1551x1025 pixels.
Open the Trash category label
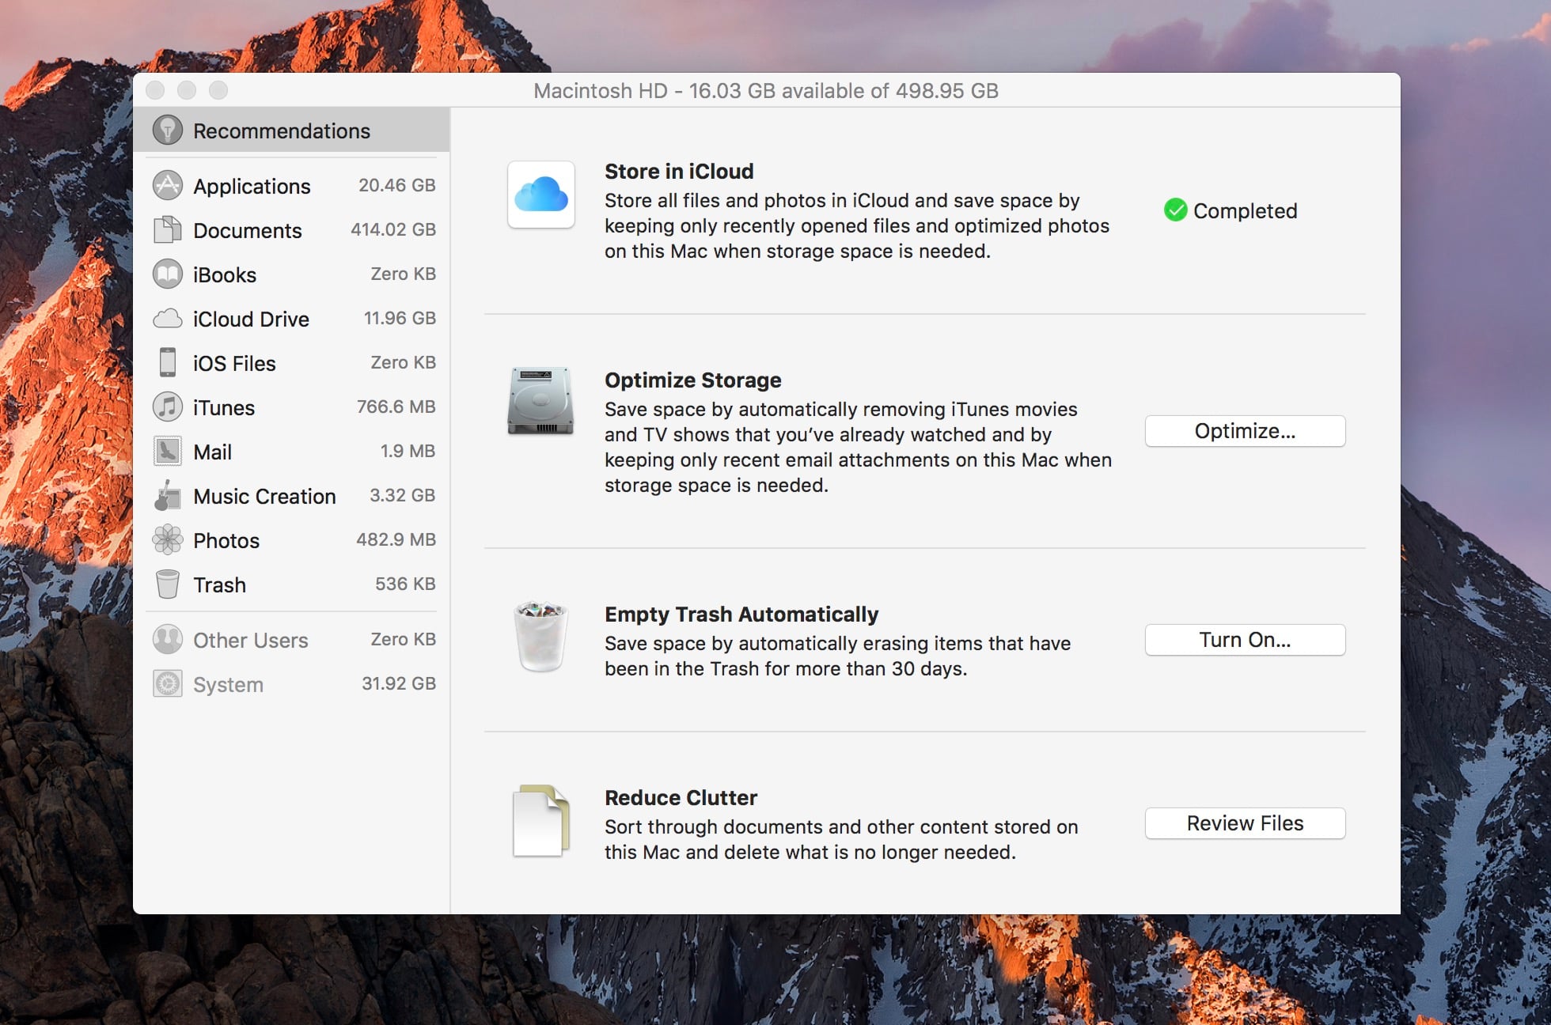click(219, 584)
